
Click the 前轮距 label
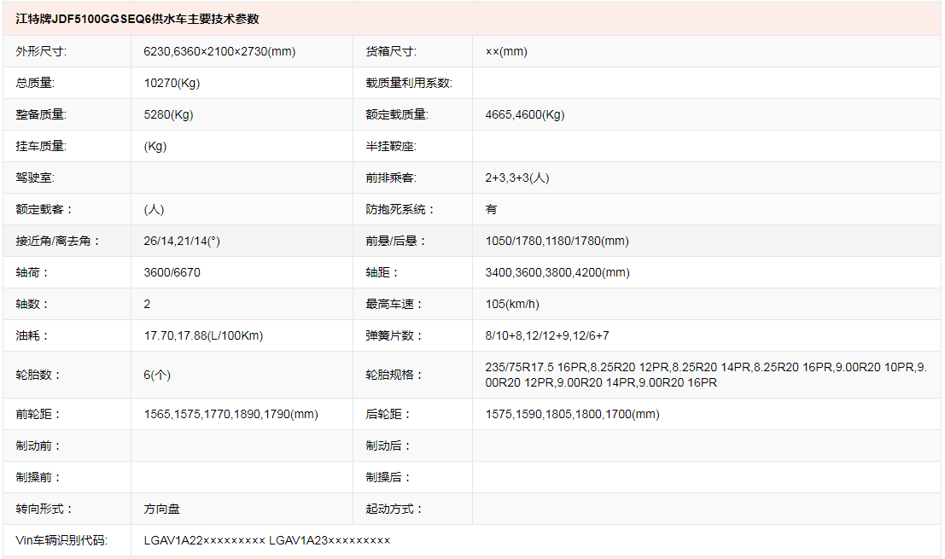(x=38, y=415)
